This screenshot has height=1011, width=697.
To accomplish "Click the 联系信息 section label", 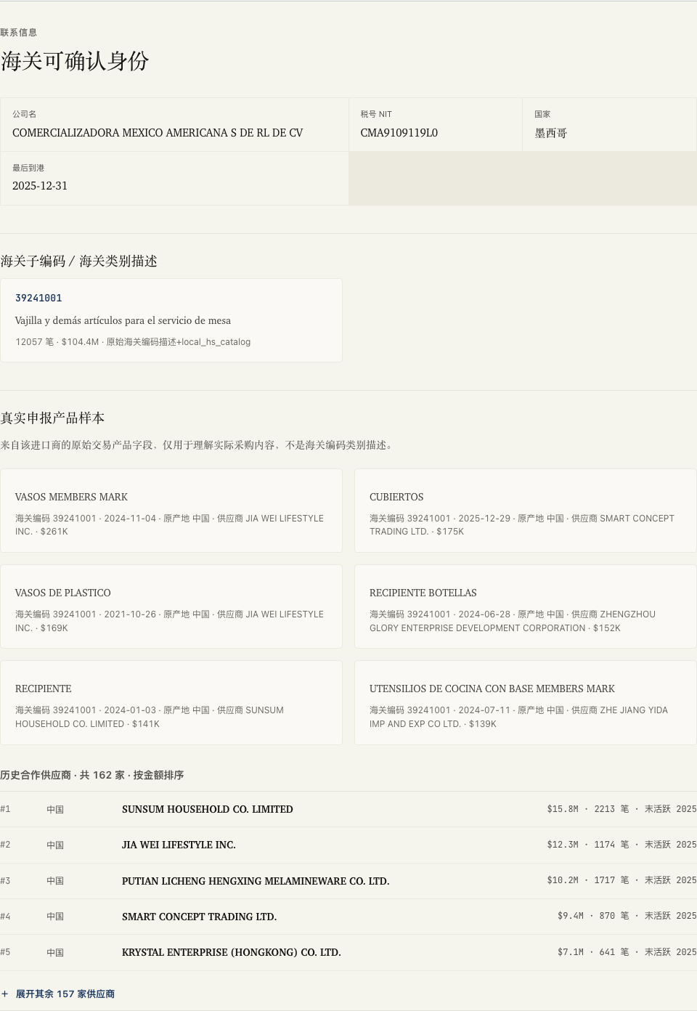I will pyautogui.click(x=18, y=33).
